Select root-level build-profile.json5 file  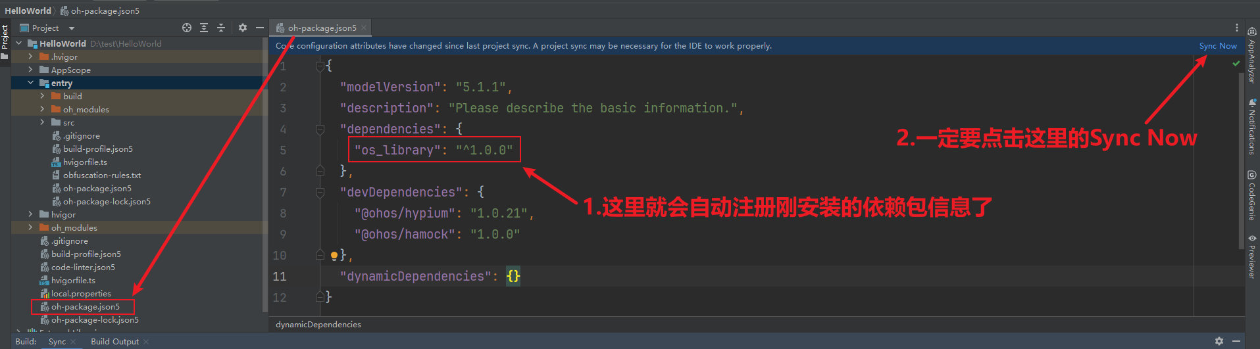(86, 254)
